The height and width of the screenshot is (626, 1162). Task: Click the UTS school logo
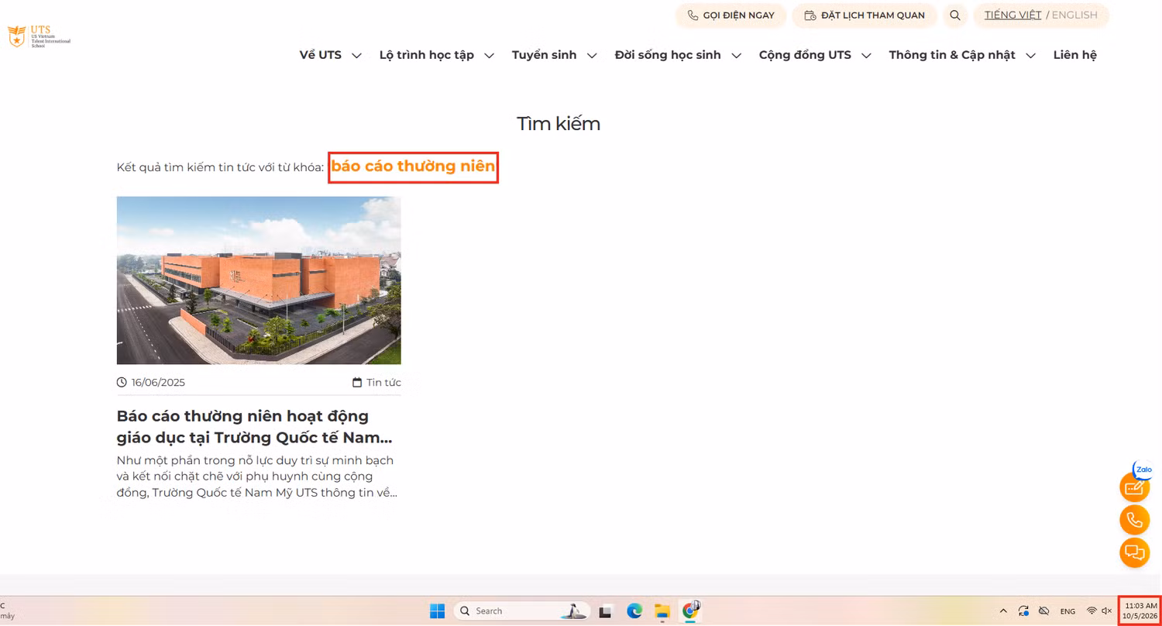pos(39,36)
